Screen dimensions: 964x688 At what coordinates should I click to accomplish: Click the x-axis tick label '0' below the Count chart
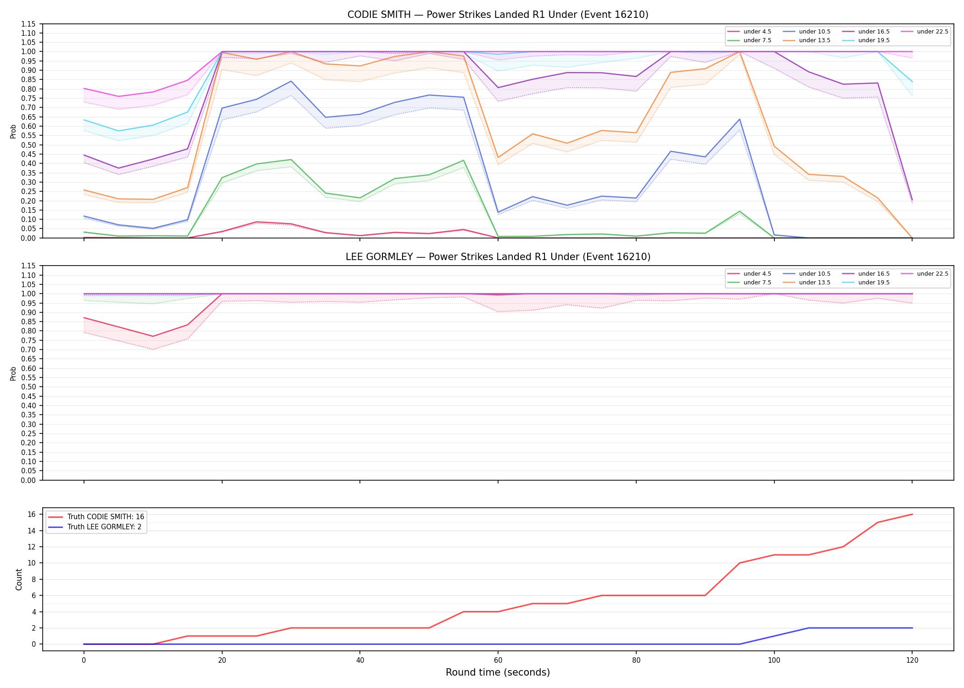(x=84, y=660)
